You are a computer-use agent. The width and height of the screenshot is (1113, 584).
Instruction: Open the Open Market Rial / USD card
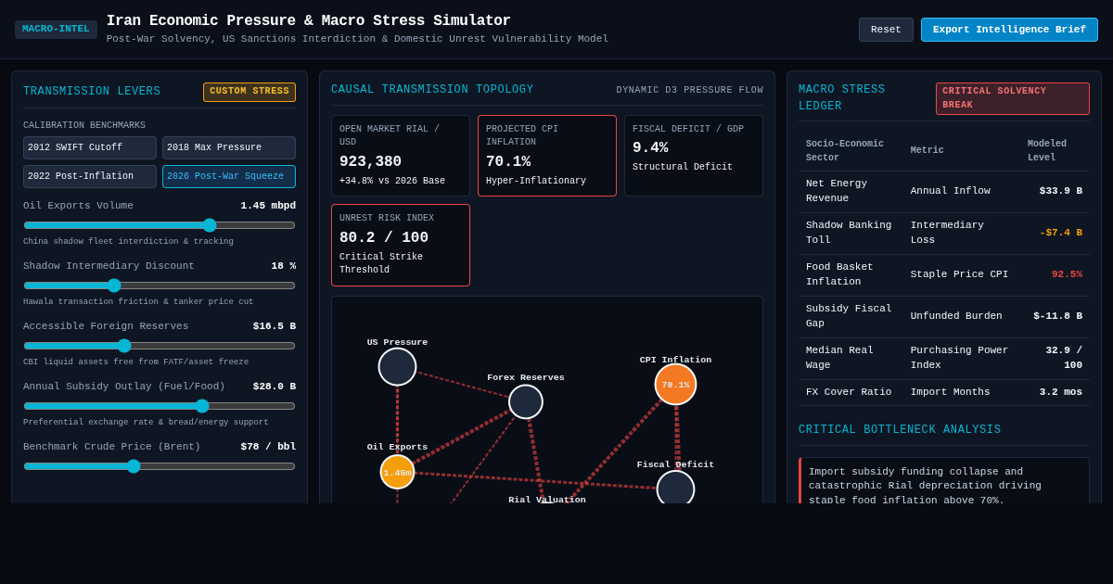pos(401,156)
